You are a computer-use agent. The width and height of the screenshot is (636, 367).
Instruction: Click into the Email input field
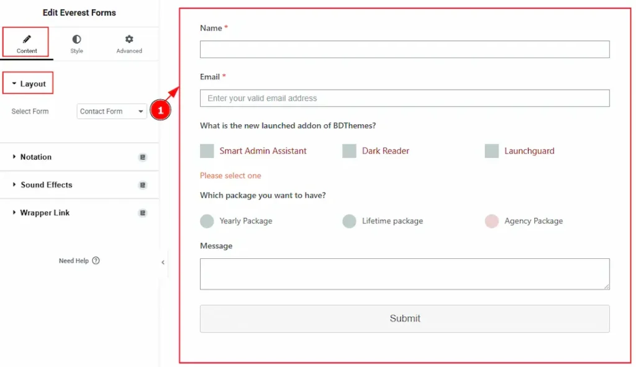pos(404,98)
